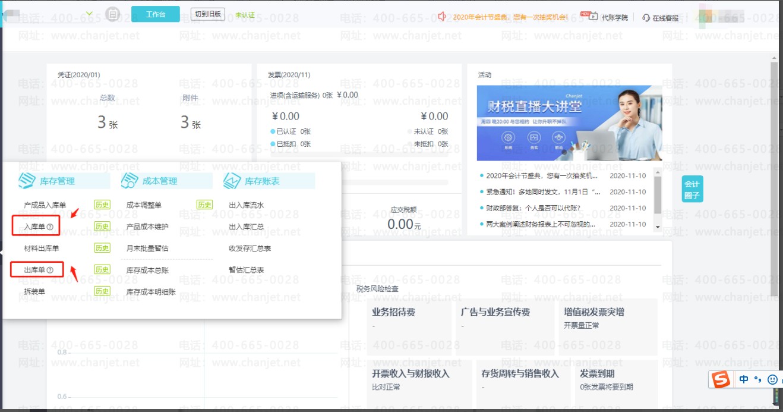Expand the green chevron dropdown in header
This screenshot has height=412, width=783.
(89, 14)
